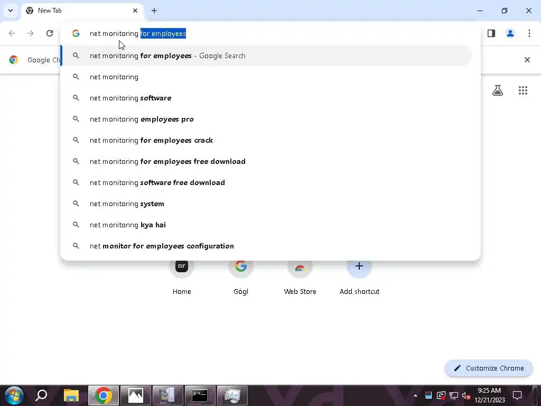Click Customize Chrome button
Screen dimensions: 541x406
tap(489, 368)
